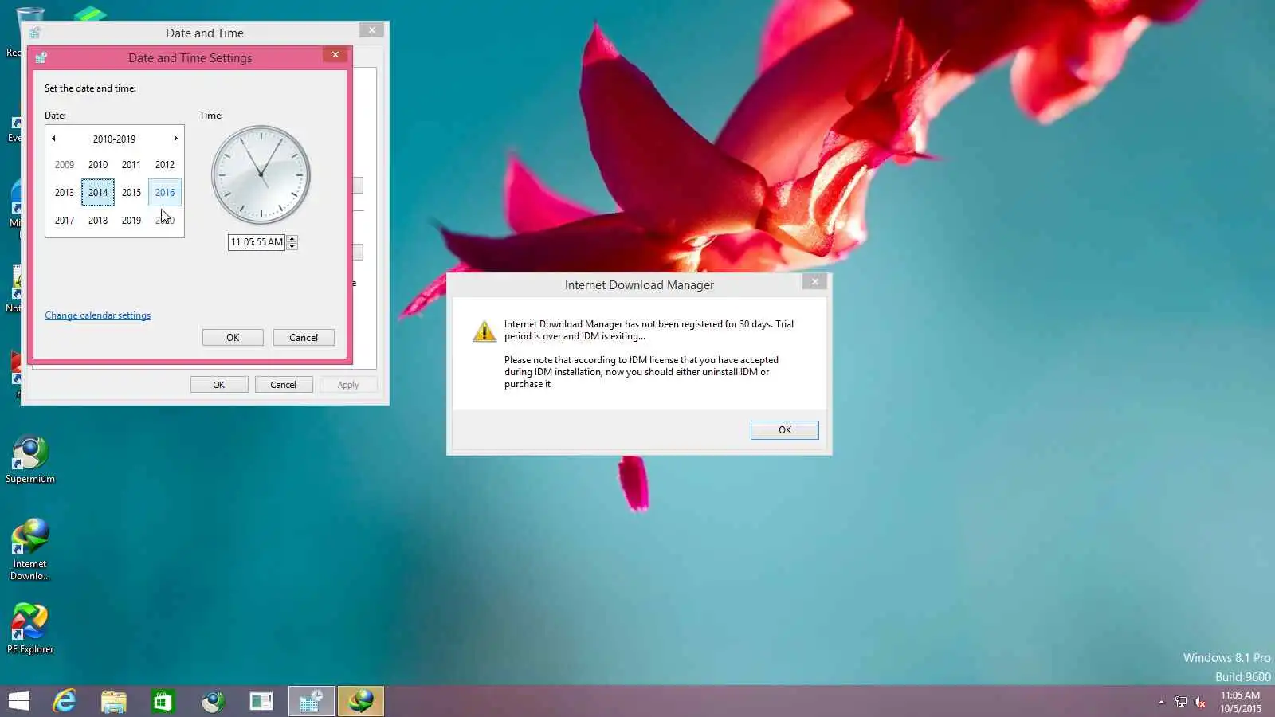Image resolution: width=1275 pixels, height=717 pixels.
Task: Click the 2010-2019 decade header
Action: tap(114, 139)
